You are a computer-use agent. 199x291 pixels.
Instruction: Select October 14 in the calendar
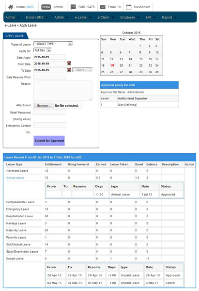click(x=130, y=59)
